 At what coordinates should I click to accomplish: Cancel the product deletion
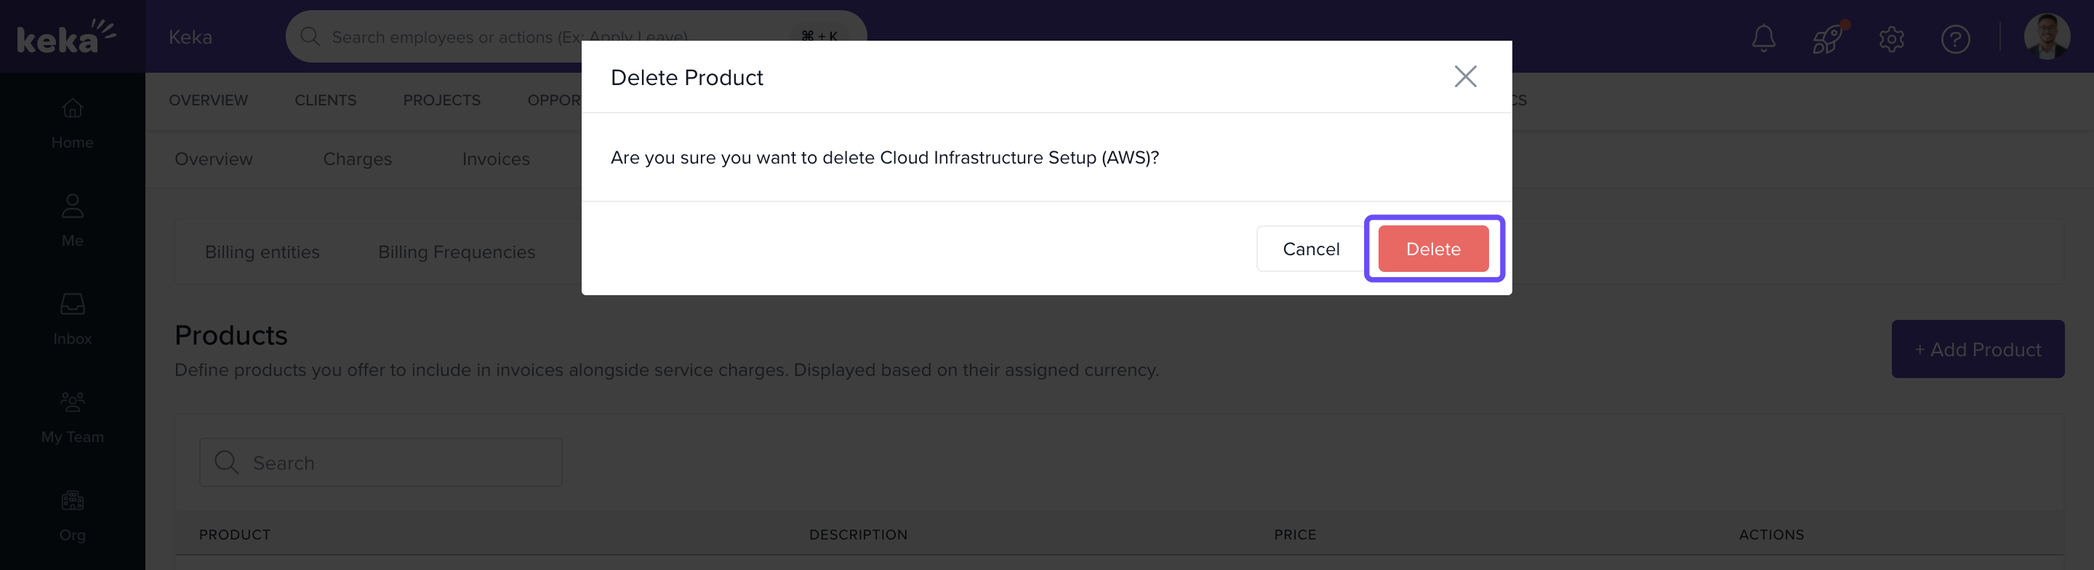tap(1310, 249)
